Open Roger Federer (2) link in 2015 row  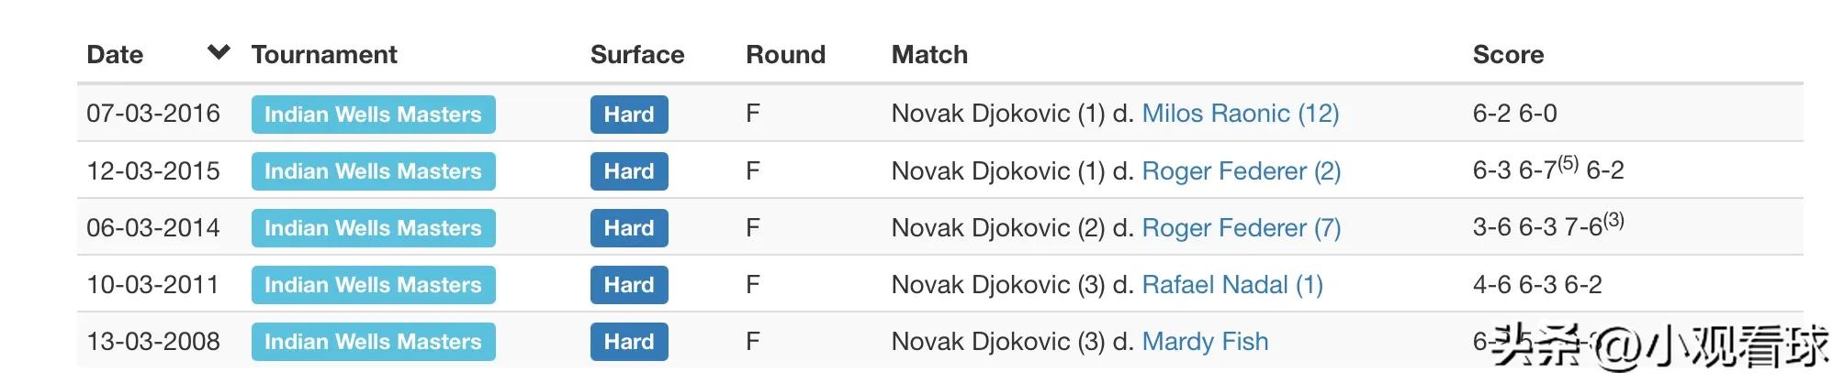[x=1241, y=171]
